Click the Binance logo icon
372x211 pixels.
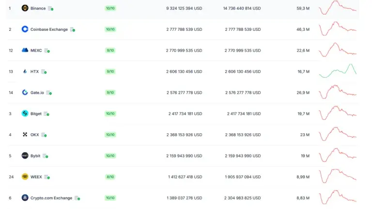[25, 8]
